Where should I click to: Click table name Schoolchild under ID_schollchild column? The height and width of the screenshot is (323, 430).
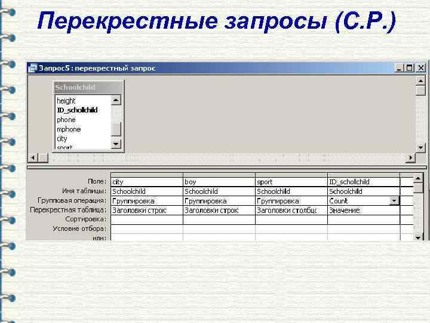pos(364,191)
